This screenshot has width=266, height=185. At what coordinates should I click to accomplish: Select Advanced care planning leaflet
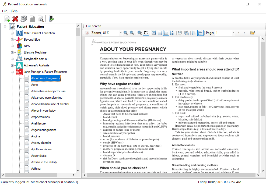(x=47, y=98)
